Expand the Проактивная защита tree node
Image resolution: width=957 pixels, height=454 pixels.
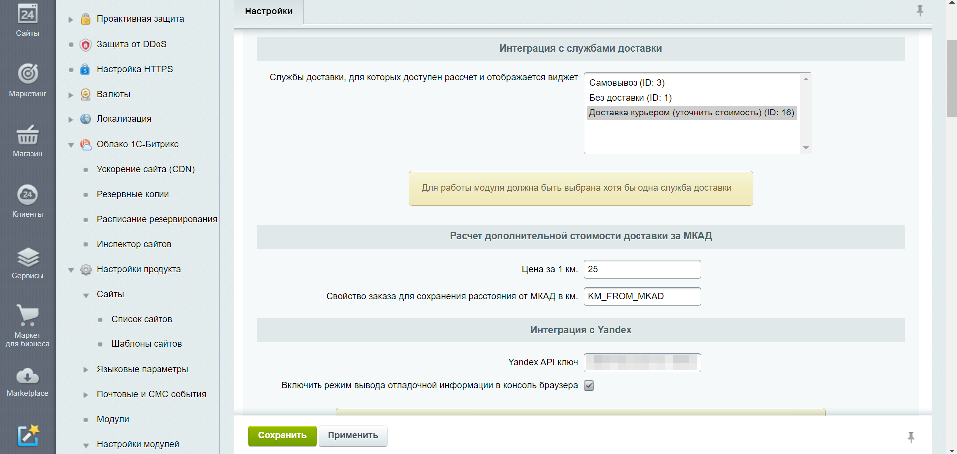pyautogui.click(x=71, y=19)
